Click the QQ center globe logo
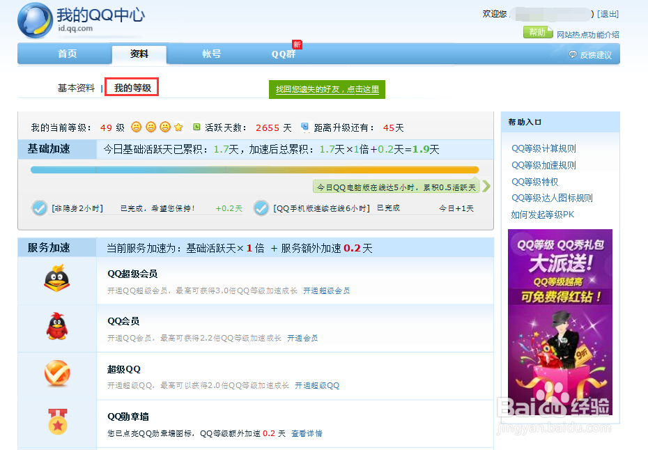This screenshot has height=450, width=648. pos(35,21)
